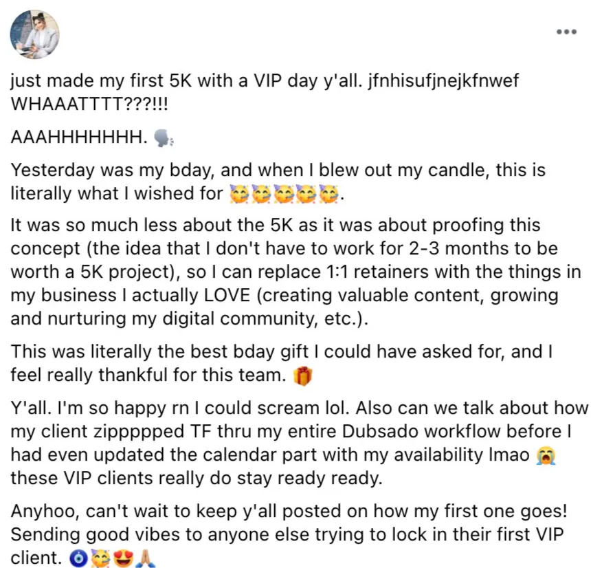Click the evil eye nazar emoji after 'client.'
Screen dimensions: 591x568
coord(78,558)
